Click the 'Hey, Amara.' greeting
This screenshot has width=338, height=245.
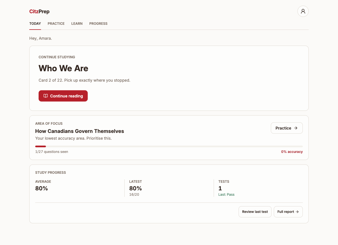pos(41,38)
